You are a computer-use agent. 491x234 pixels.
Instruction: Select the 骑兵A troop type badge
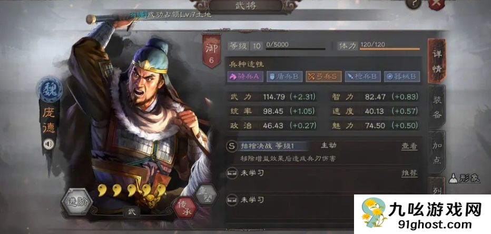(245, 76)
